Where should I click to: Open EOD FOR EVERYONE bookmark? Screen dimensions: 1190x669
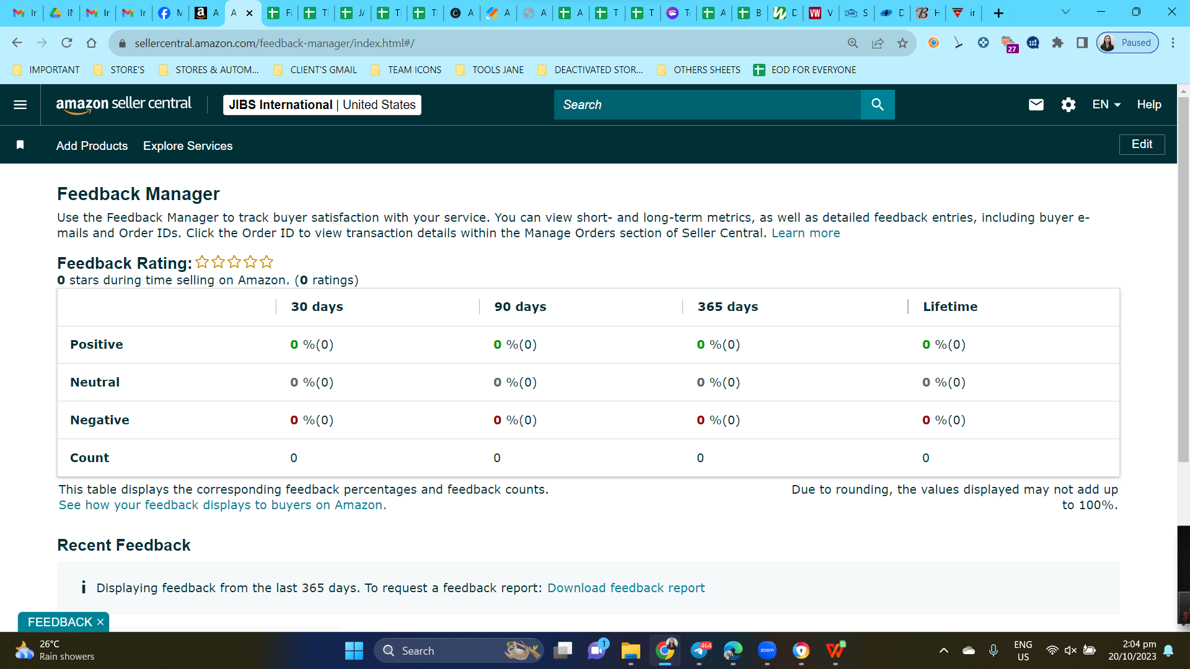tap(804, 70)
